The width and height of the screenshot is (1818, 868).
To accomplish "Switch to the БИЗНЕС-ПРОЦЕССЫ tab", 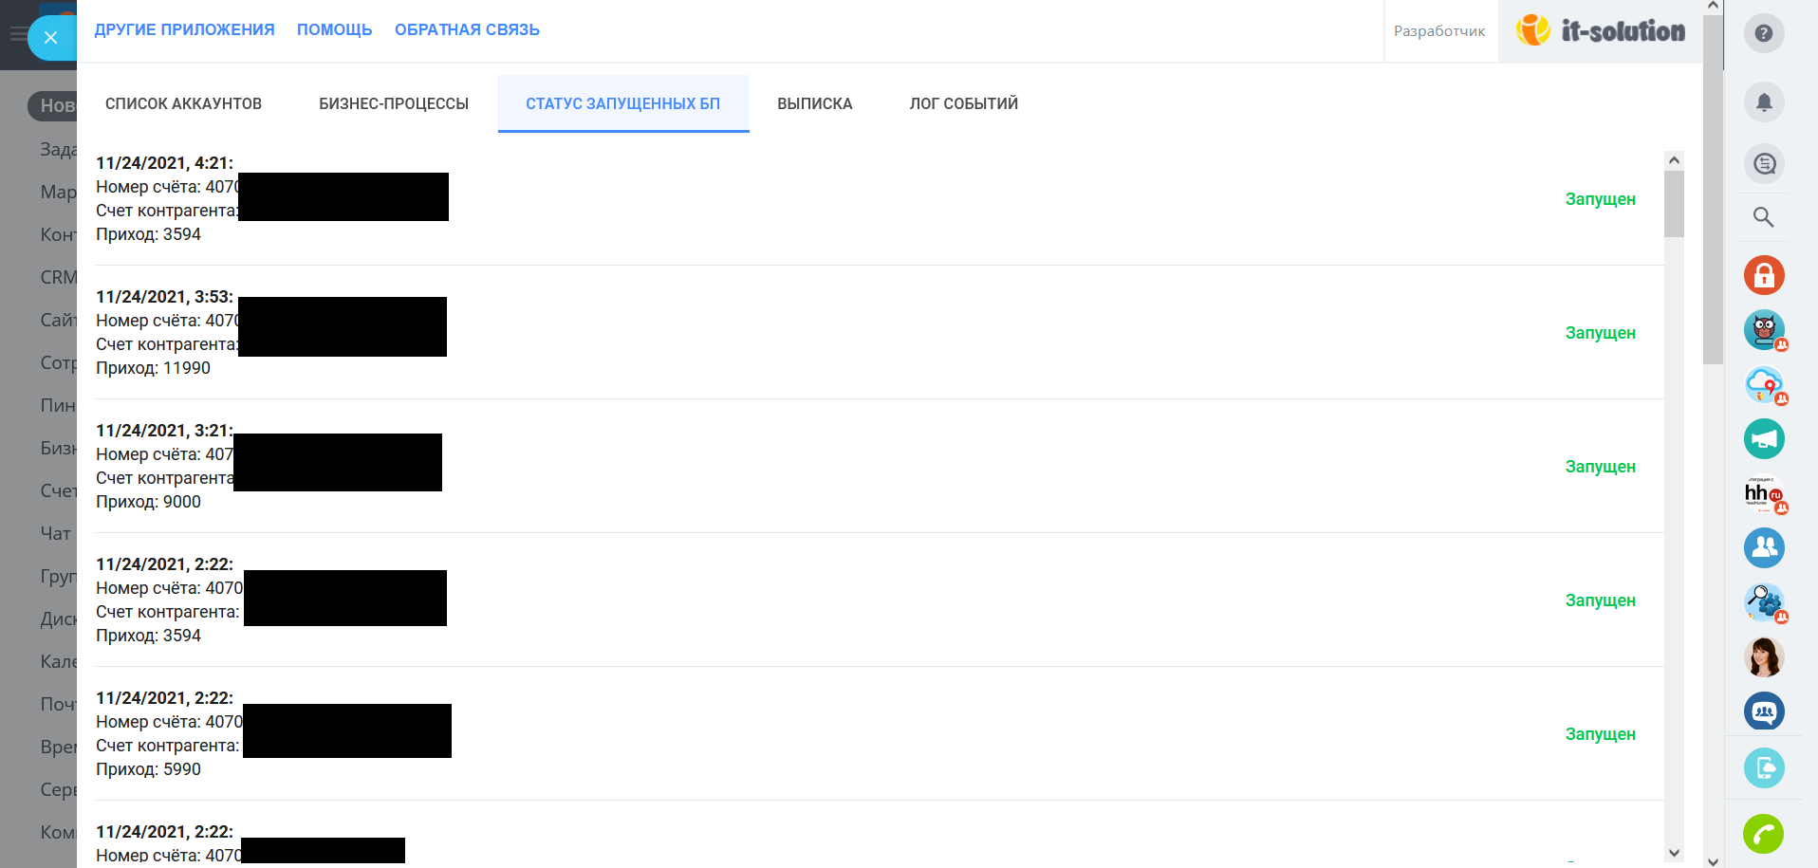I will [394, 103].
